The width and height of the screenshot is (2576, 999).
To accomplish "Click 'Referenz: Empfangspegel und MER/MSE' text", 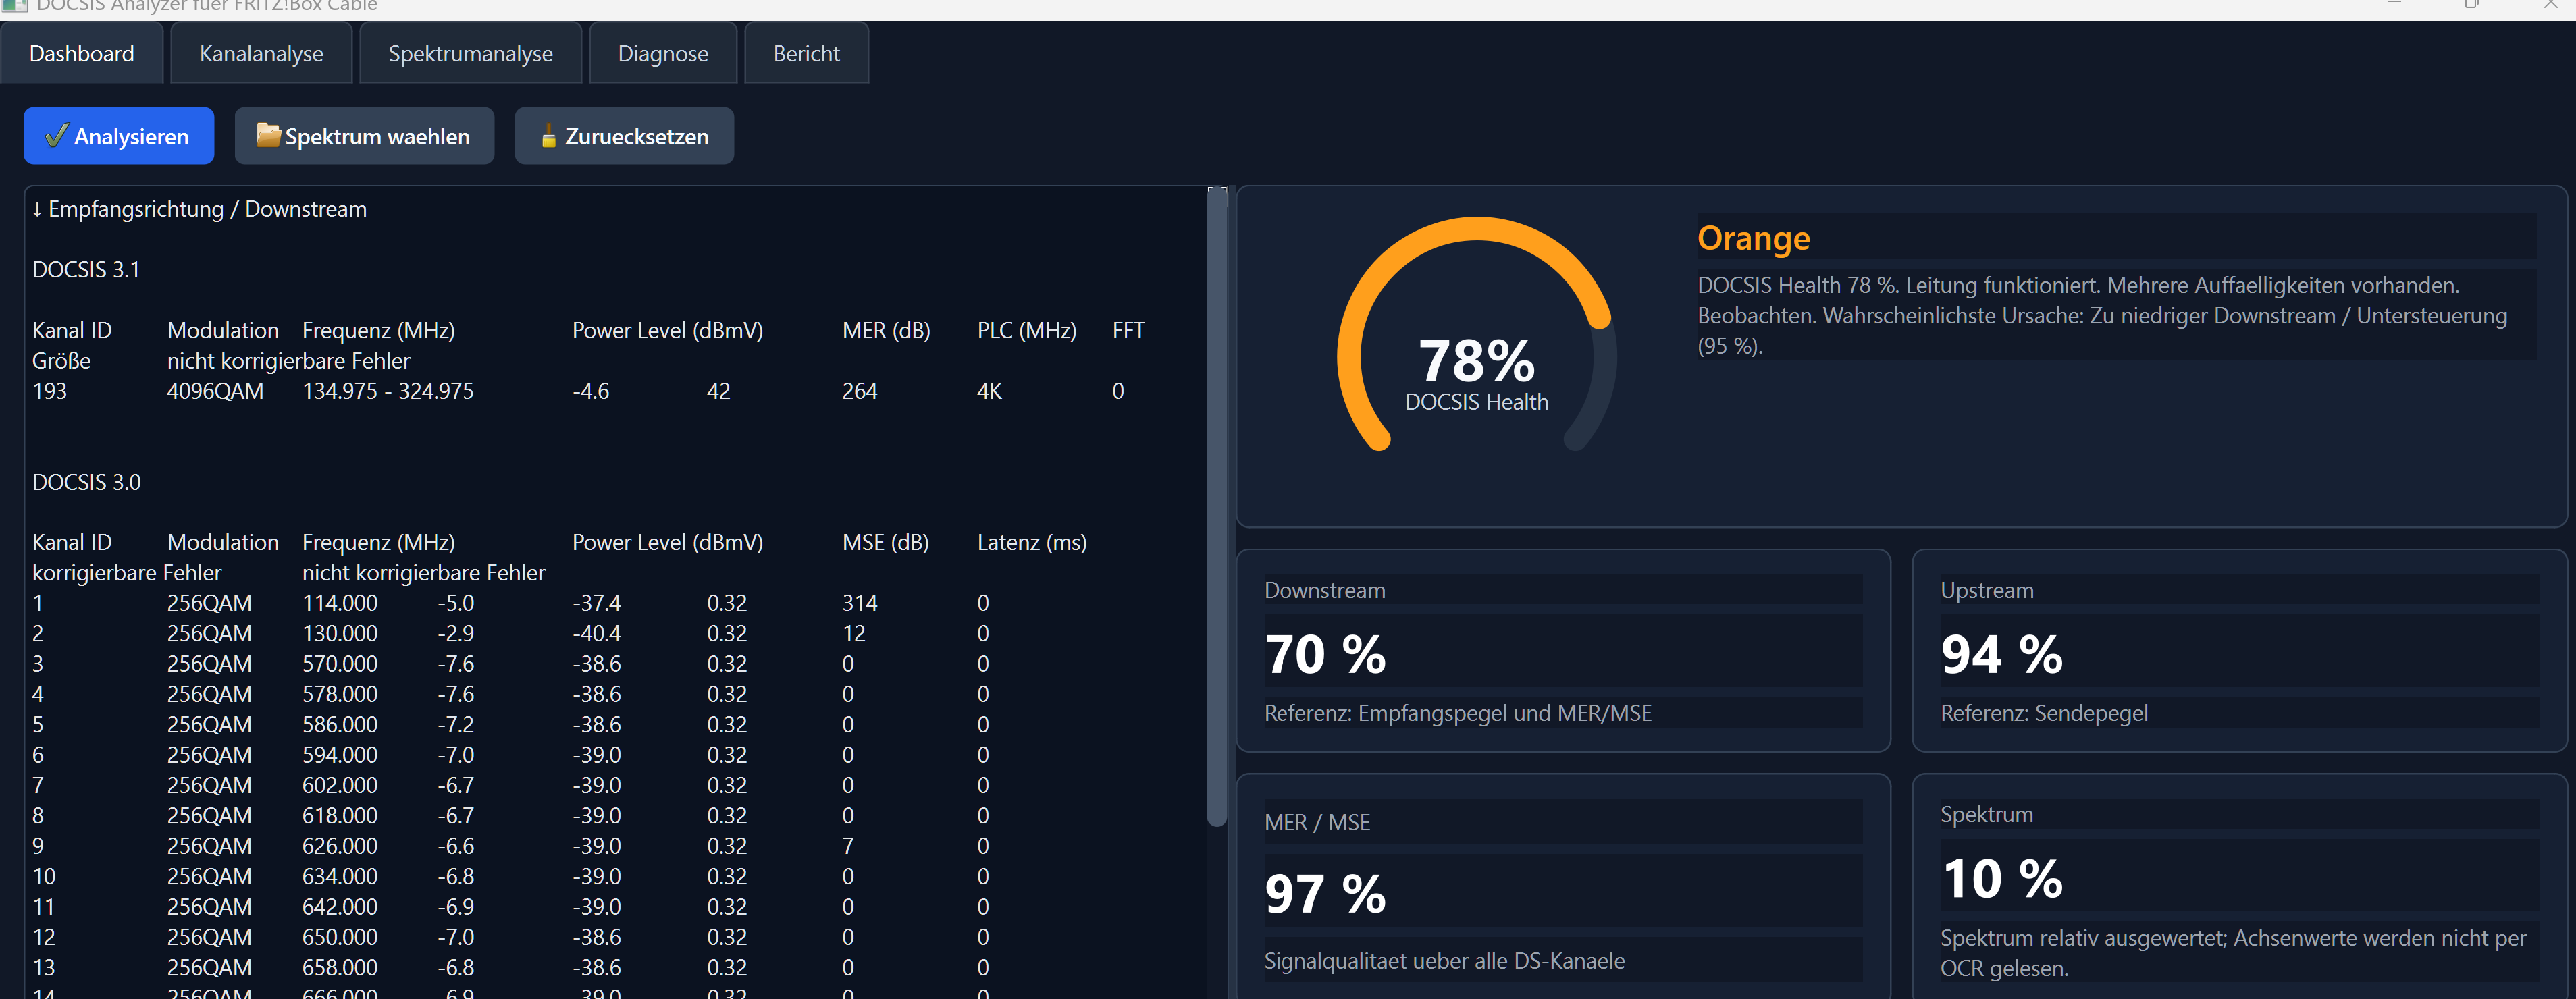I will pyautogui.click(x=1458, y=713).
